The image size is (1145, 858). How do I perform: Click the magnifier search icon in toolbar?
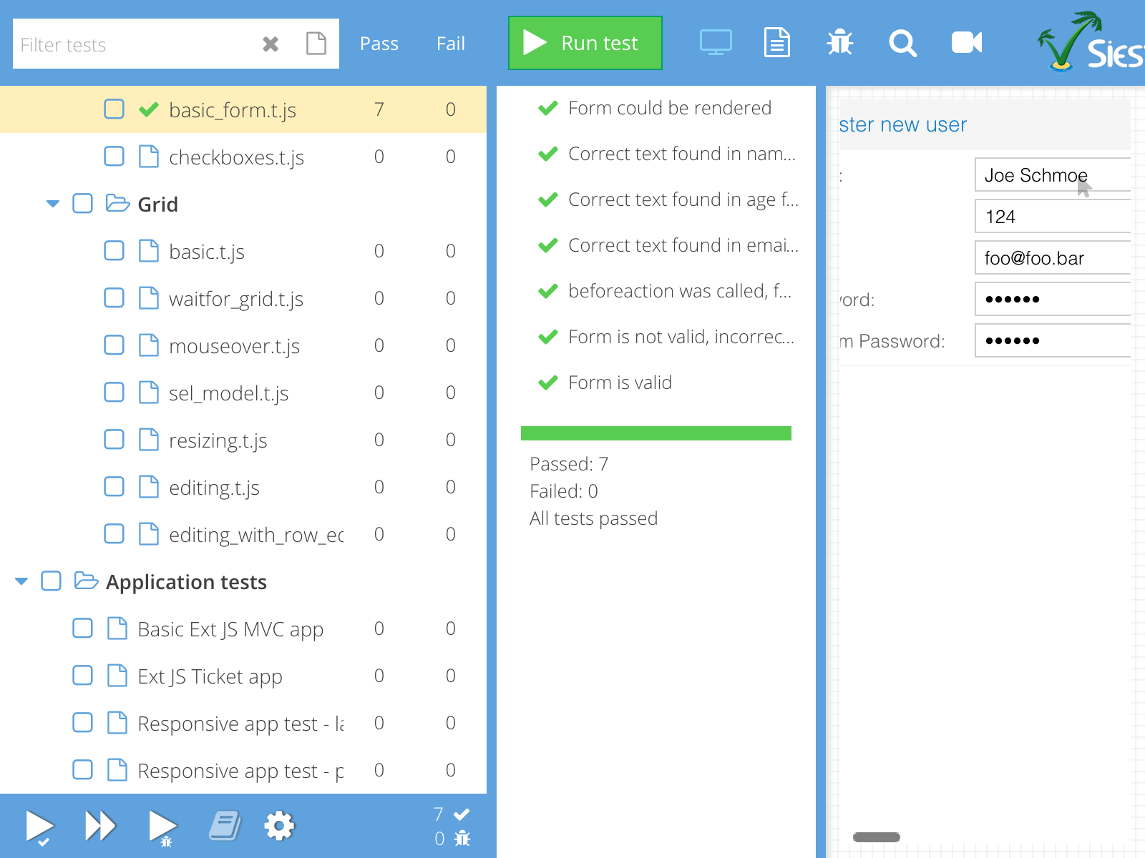click(x=902, y=43)
